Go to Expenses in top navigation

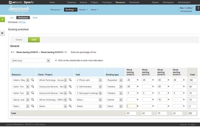point(72,2)
